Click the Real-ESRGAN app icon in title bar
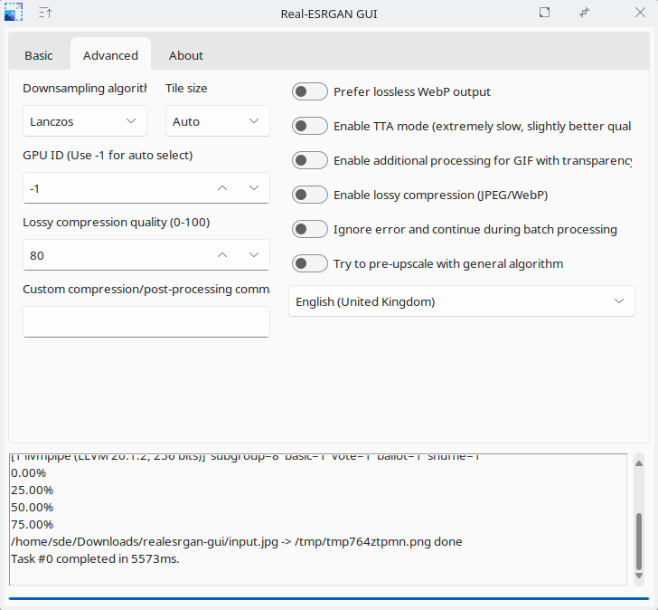This screenshot has width=658, height=610. coord(14,13)
